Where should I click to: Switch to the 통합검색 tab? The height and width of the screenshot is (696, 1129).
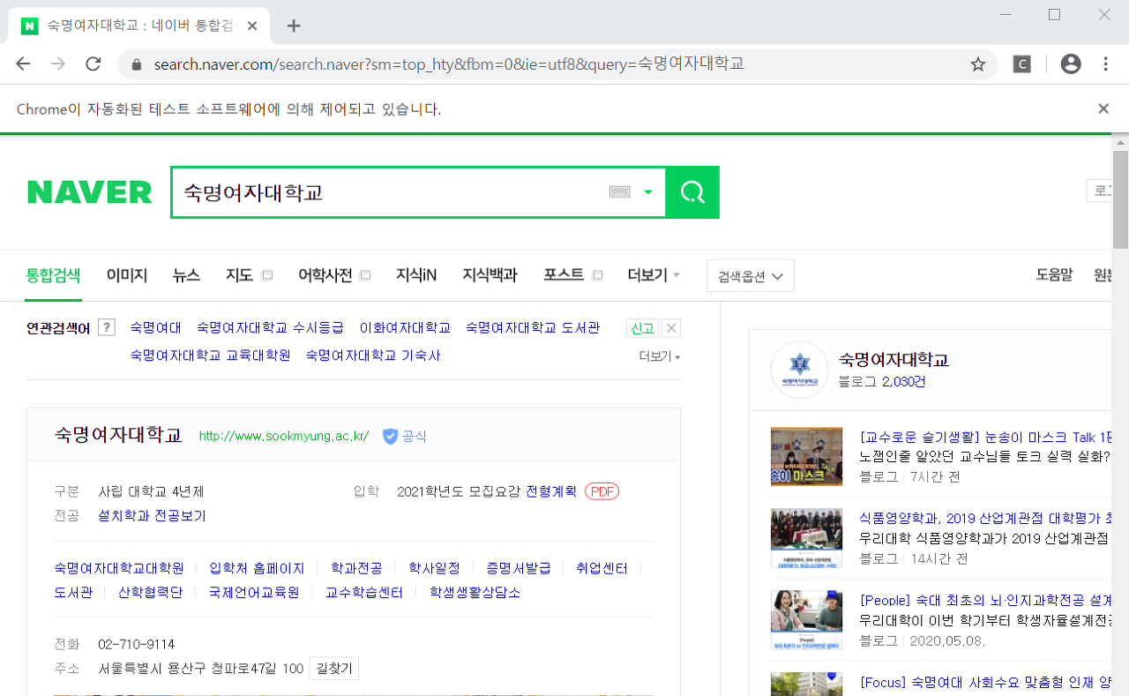[53, 274]
